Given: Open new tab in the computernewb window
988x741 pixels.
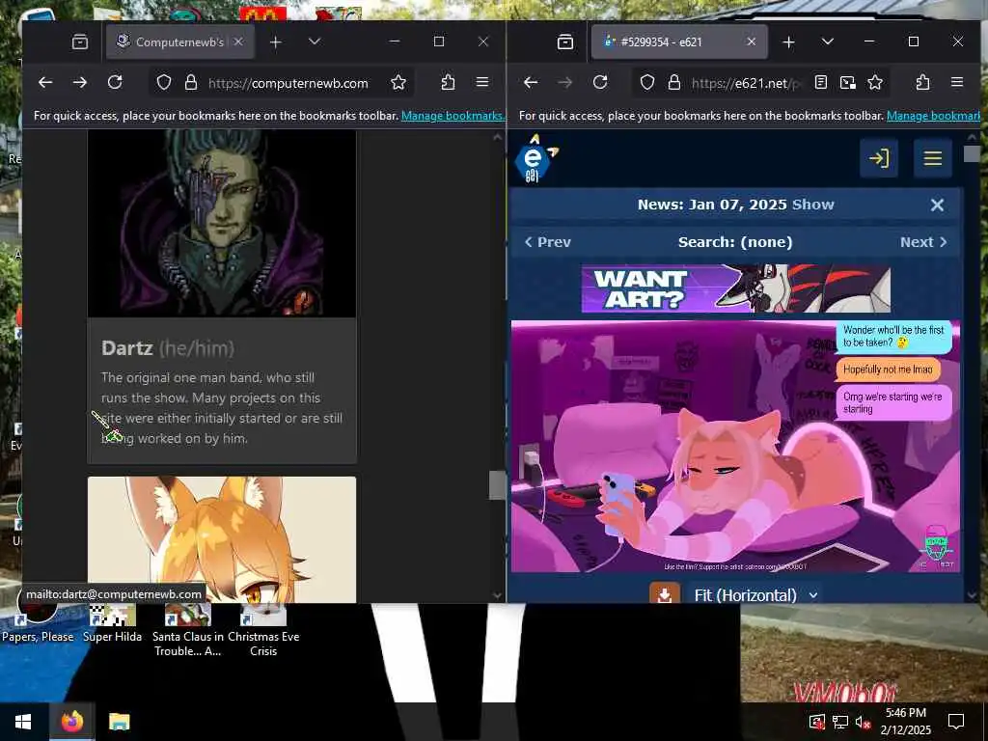Looking at the screenshot, I should (275, 42).
